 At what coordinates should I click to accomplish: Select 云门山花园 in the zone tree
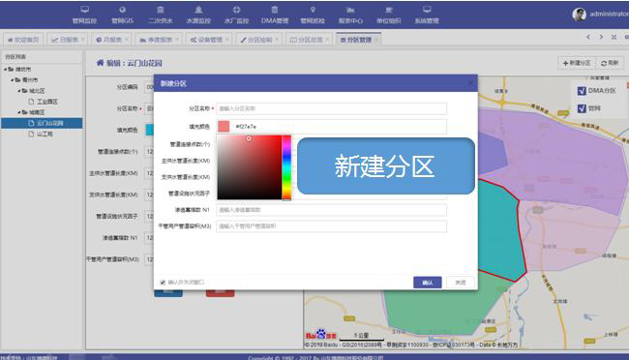tap(42, 123)
